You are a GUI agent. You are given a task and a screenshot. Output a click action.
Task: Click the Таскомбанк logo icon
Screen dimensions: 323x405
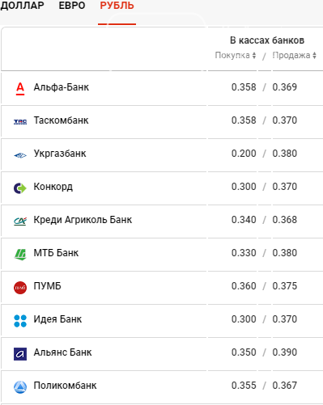(20, 122)
